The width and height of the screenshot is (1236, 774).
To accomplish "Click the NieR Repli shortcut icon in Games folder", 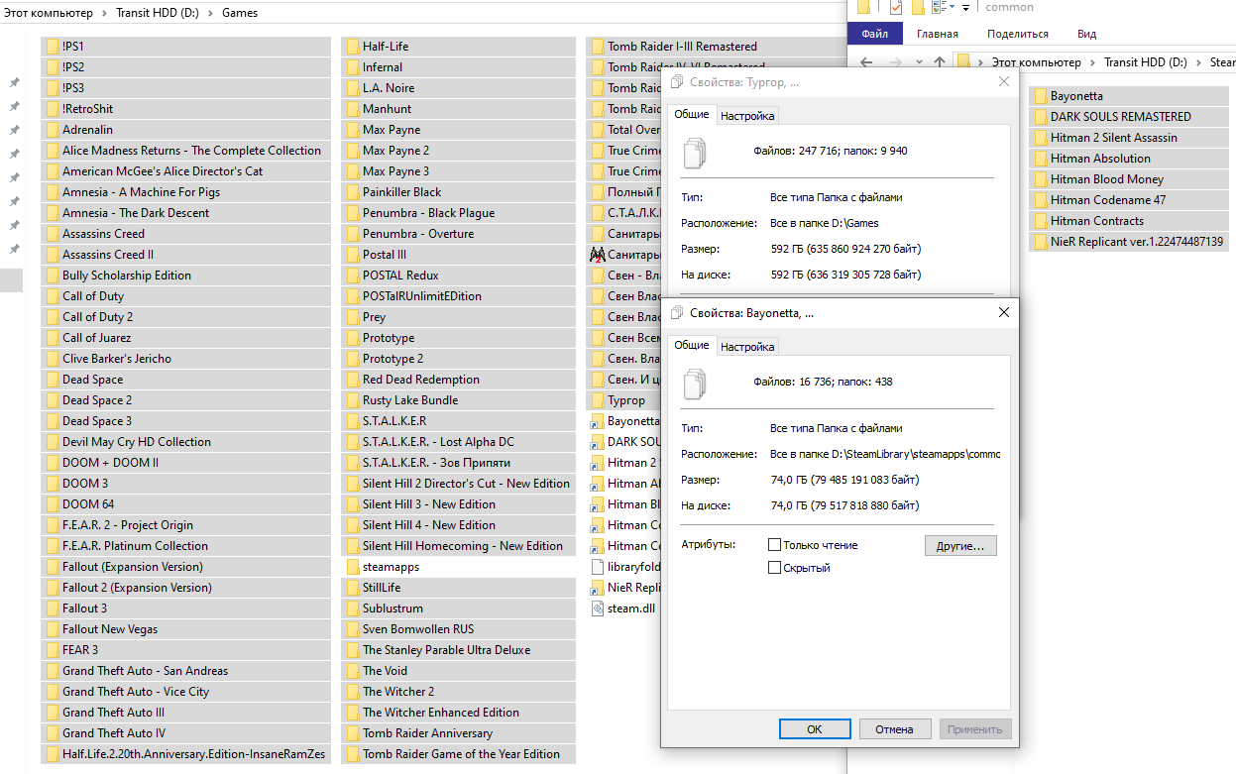I will click(x=597, y=588).
